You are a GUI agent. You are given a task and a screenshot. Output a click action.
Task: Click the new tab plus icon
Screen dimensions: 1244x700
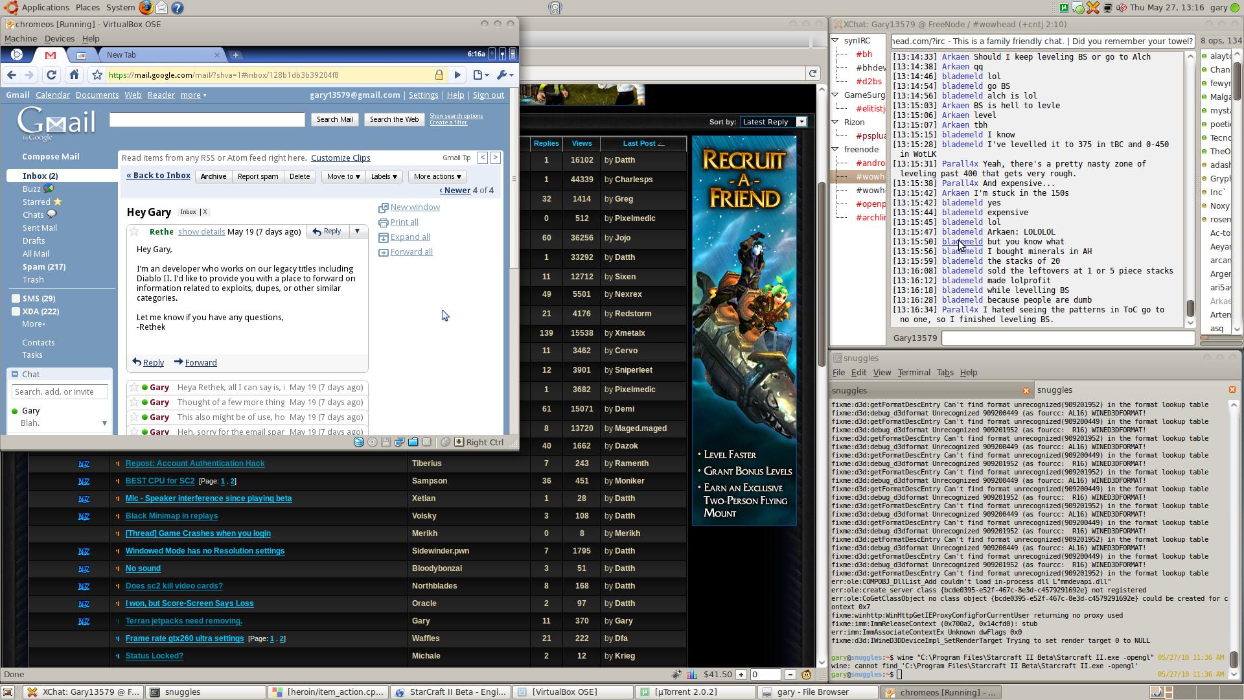[x=236, y=55]
